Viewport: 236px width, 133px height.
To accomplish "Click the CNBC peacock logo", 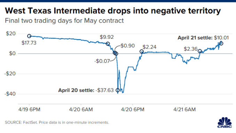I will (225, 123).
